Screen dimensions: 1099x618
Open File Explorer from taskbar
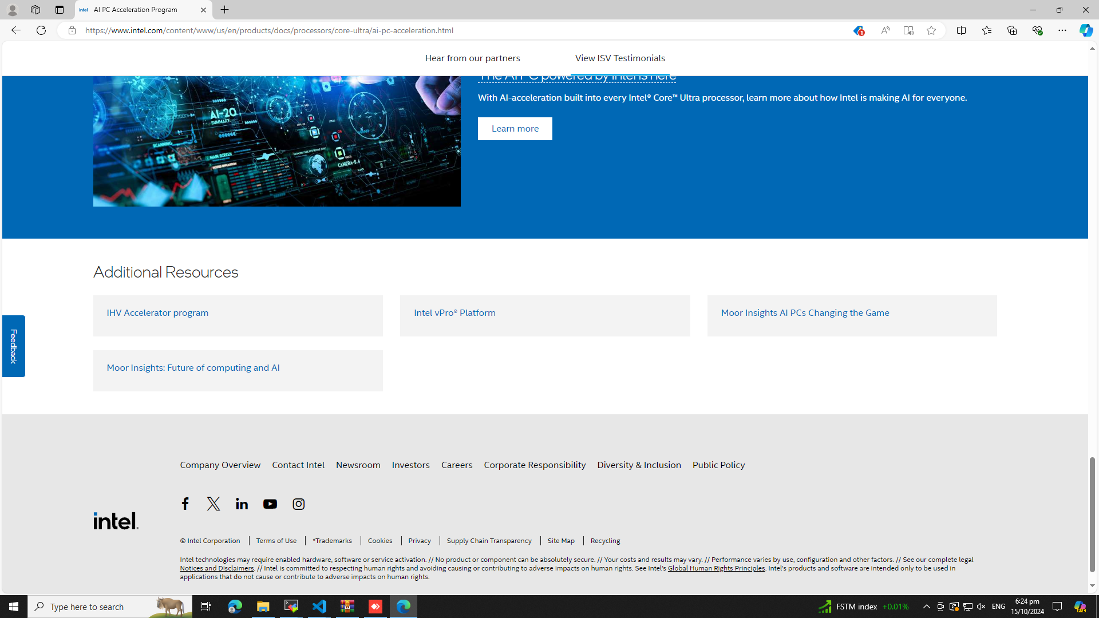pos(263,607)
